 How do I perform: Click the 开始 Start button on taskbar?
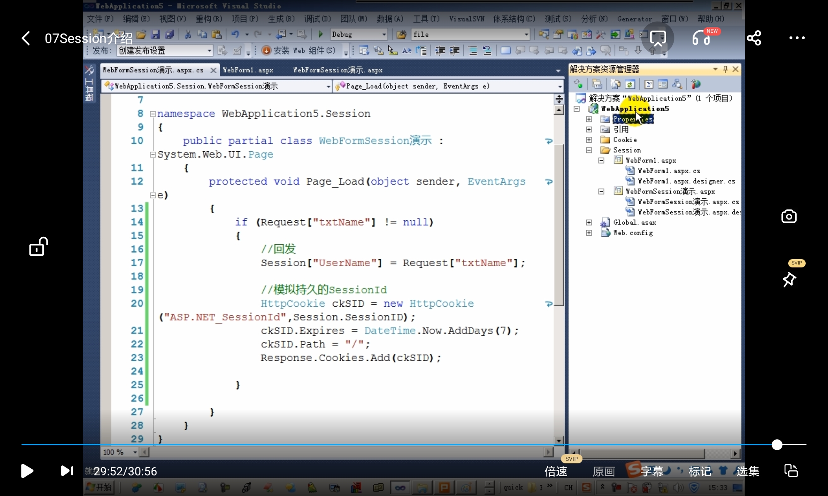tap(99, 487)
